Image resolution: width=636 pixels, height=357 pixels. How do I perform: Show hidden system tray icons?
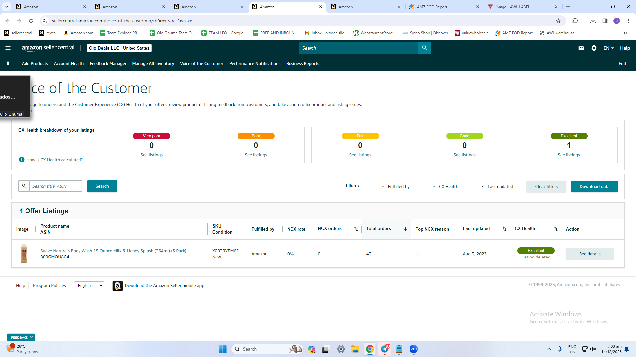coord(549,349)
